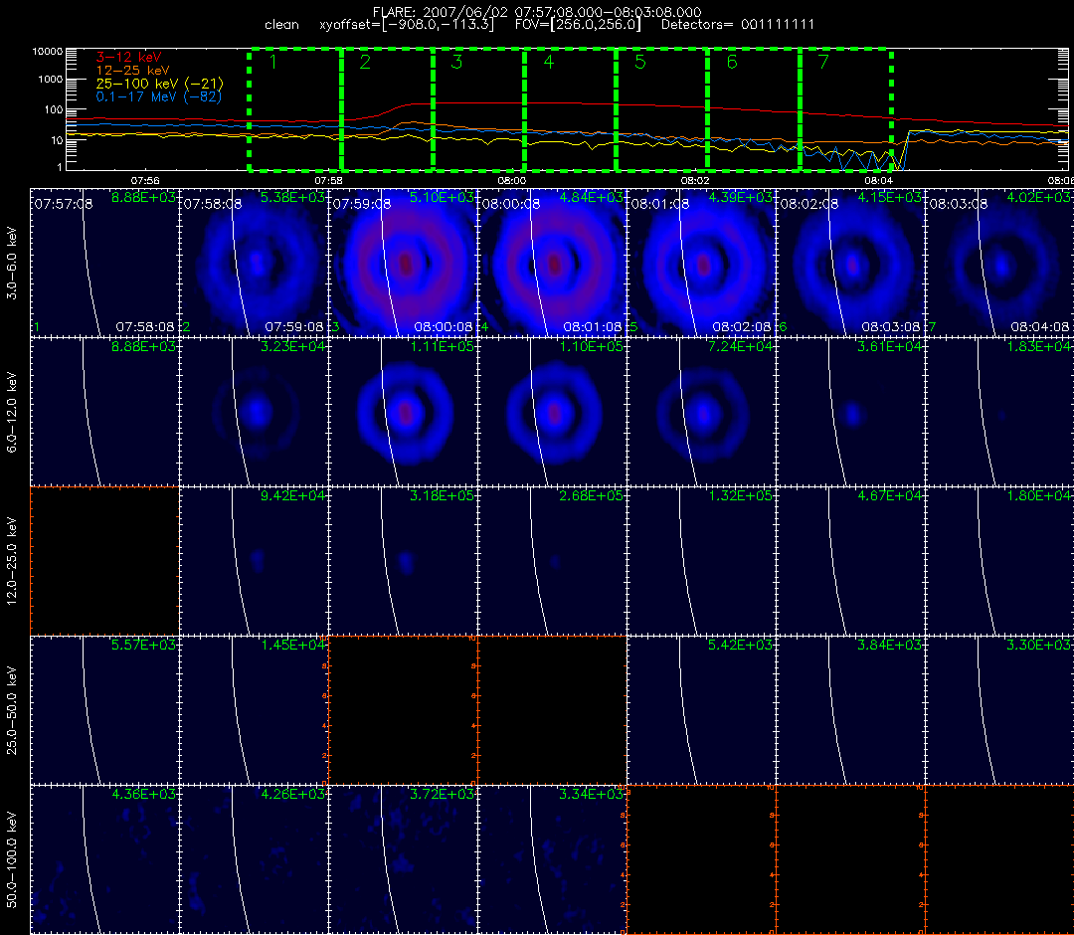
Task: Click the 08:04 time axis label
Action: [x=879, y=180]
